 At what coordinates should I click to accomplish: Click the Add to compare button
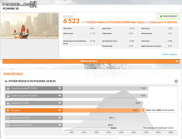tap(170, 54)
